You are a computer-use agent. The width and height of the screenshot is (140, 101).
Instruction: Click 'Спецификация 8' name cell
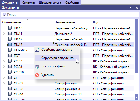(67, 89)
